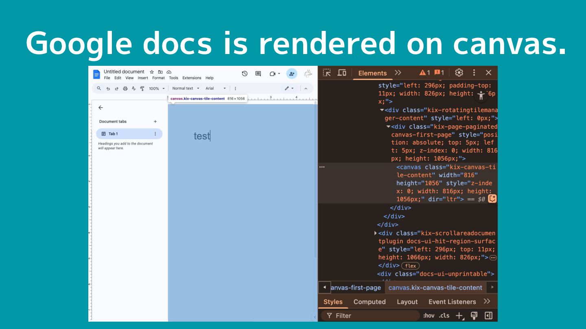Screen dimensions: 586x329
Task: Click the AI assistance icon on selected canvas node
Action: click(x=492, y=199)
